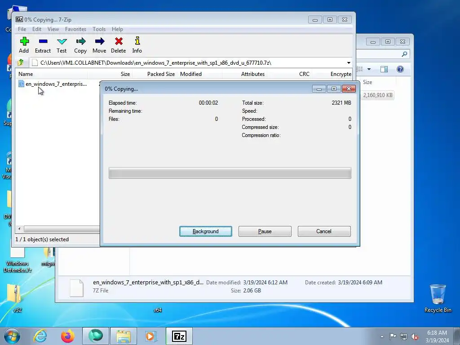Pause the copying operation
460x345 pixels.
point(265,231)
